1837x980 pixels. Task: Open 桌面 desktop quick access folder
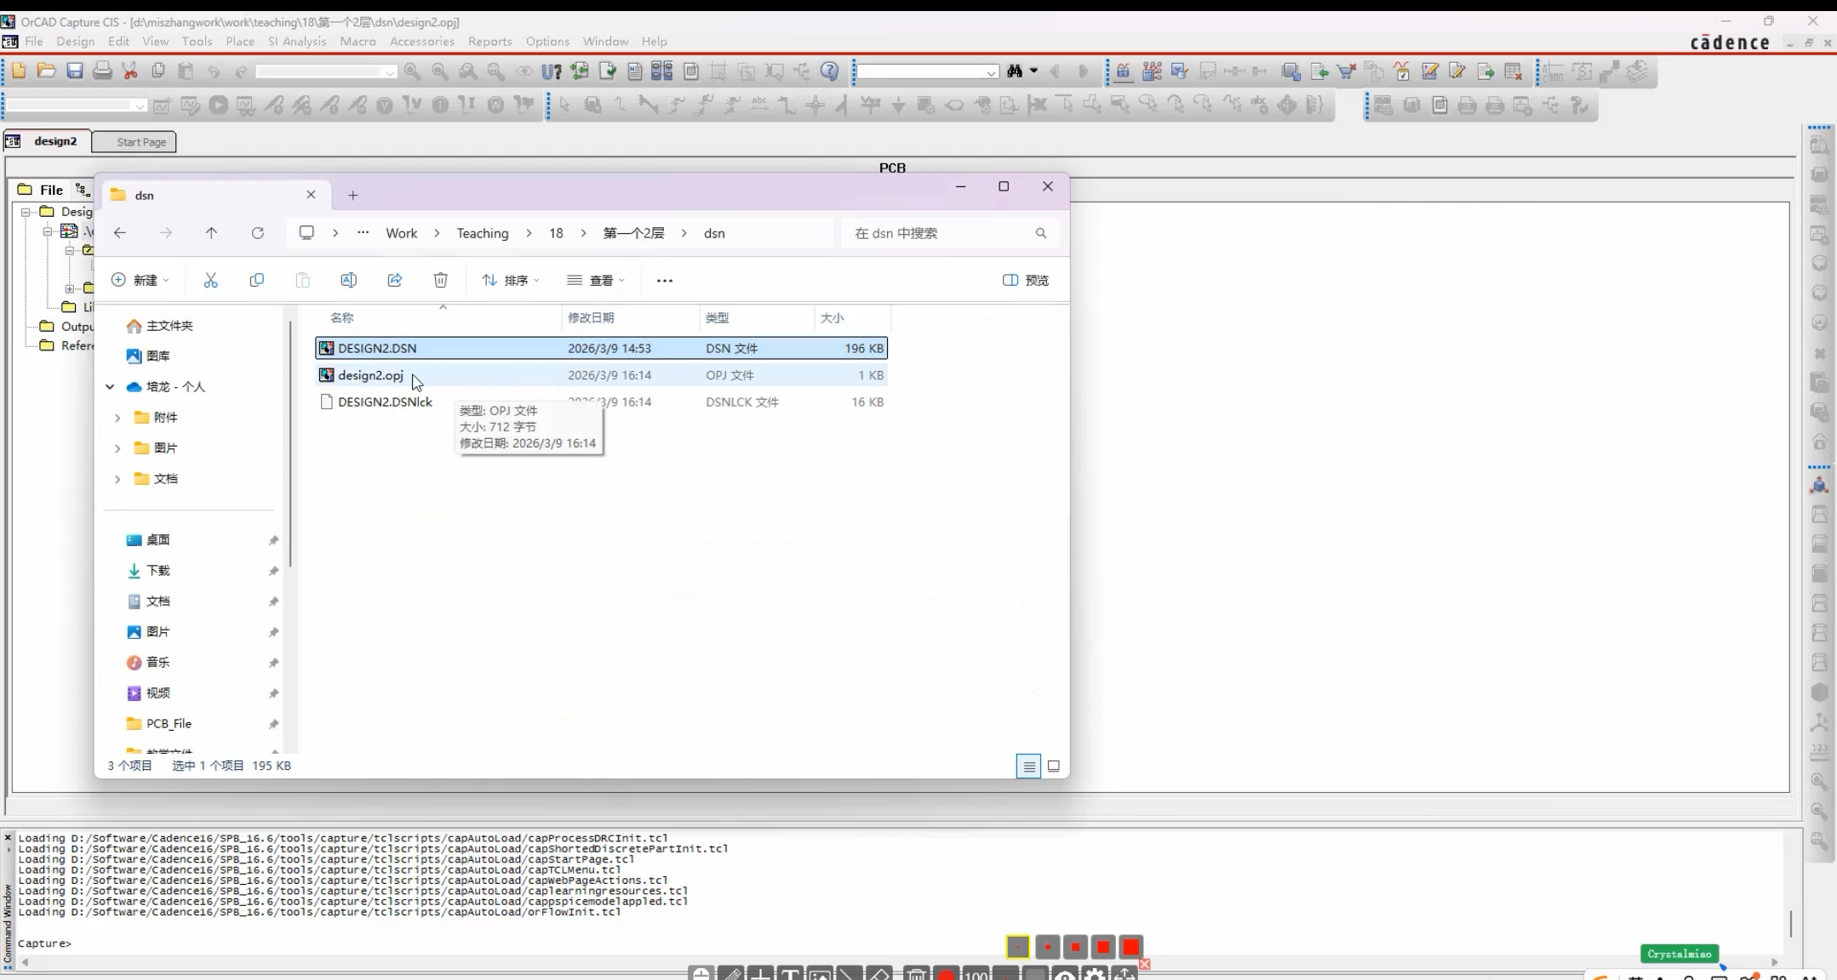[158, 540]
